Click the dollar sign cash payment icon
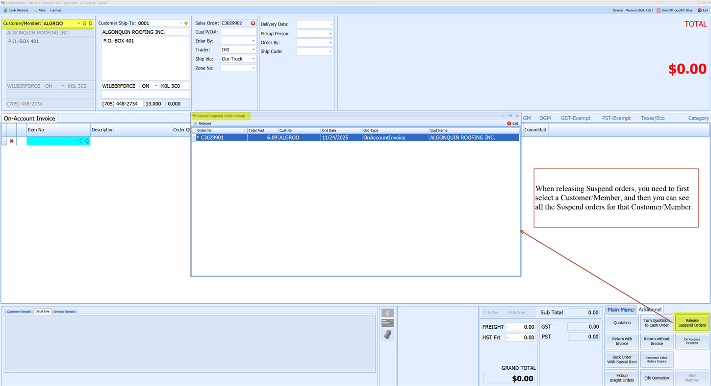The image size is (711, 386). tap(387, 314)
